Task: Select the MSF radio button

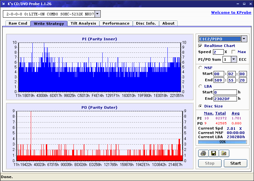Action: coord(200,68)
